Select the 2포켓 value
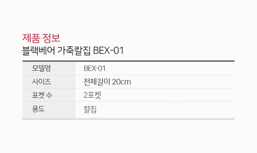Viewport: 257px width, 153px height. [92, 95]
